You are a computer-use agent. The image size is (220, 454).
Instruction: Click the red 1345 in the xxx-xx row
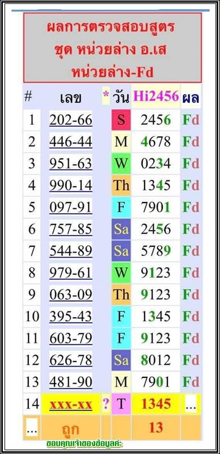(x=156, y=404)
